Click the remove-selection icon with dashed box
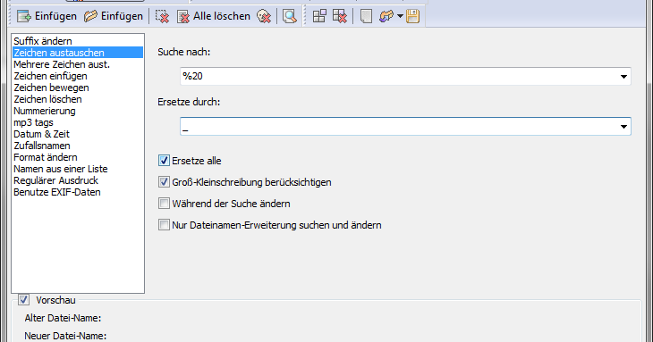Viewport: 653px width, 342px height. [162, 16]
